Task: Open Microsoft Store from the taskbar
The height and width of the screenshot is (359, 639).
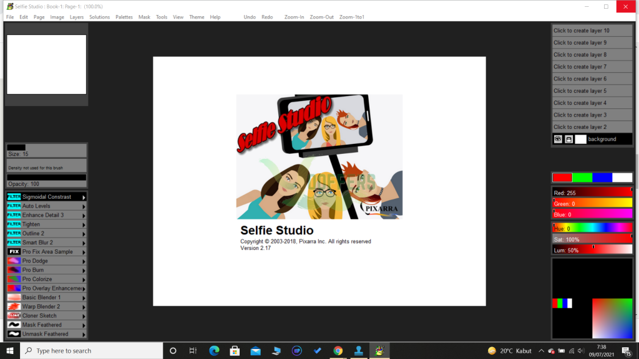Action: 235,350
